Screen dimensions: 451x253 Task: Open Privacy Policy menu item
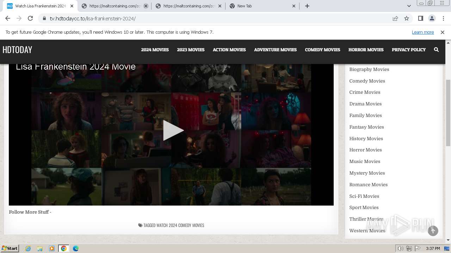pos(409,50)
